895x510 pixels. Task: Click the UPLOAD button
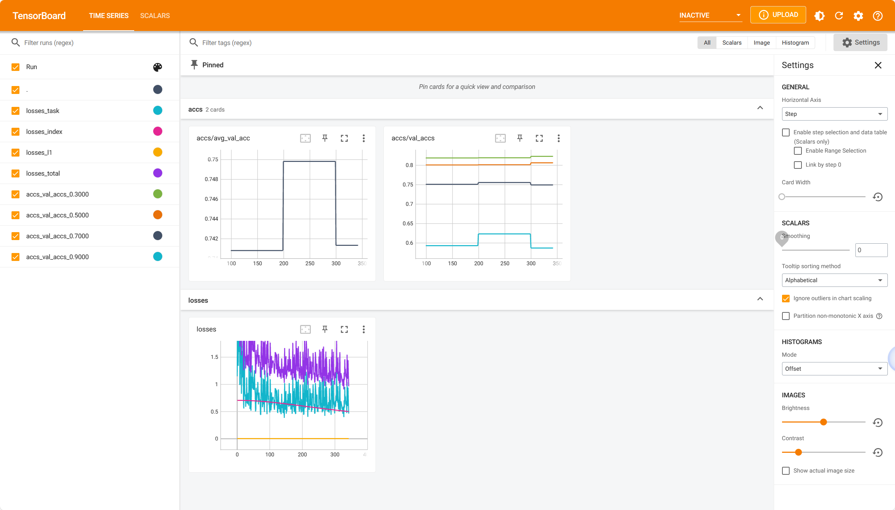[778, 15]
